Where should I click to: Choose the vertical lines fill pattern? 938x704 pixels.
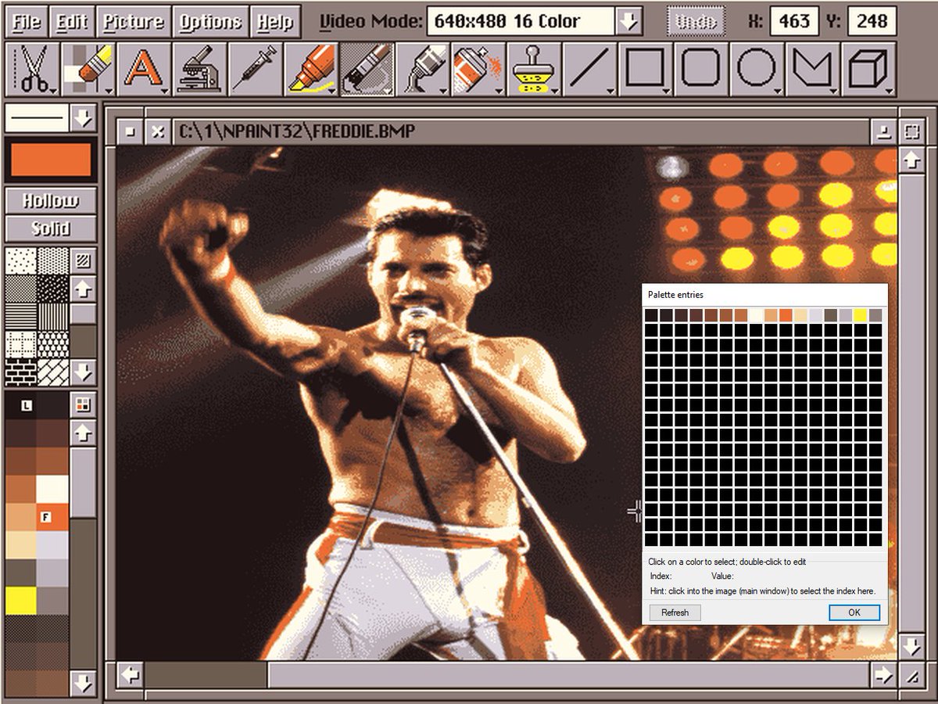(53, 316)
